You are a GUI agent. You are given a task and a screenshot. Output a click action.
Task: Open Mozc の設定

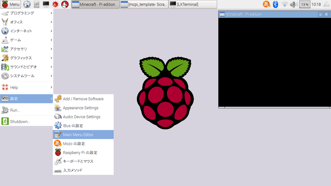[x=83, y=144]
